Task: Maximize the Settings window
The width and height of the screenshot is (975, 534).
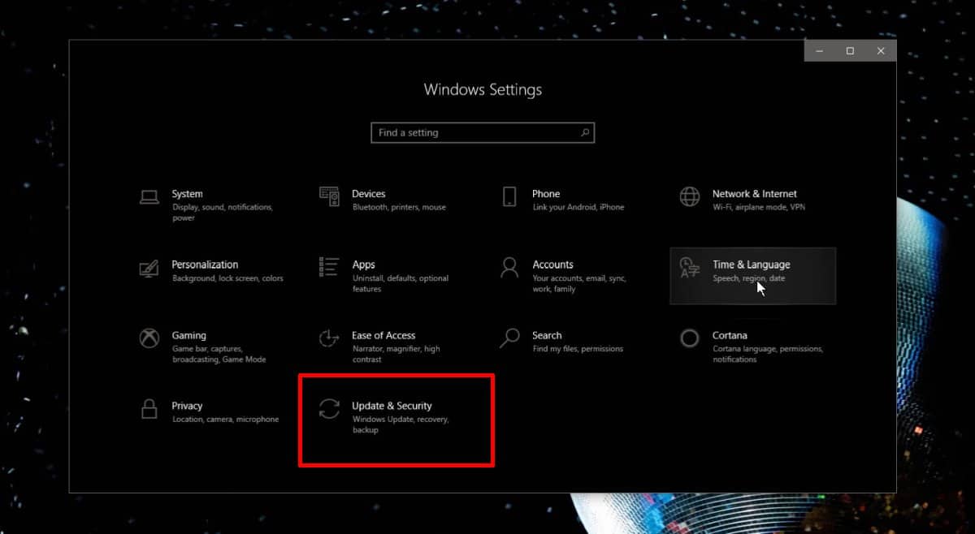Action: click(x=850, y=51)
